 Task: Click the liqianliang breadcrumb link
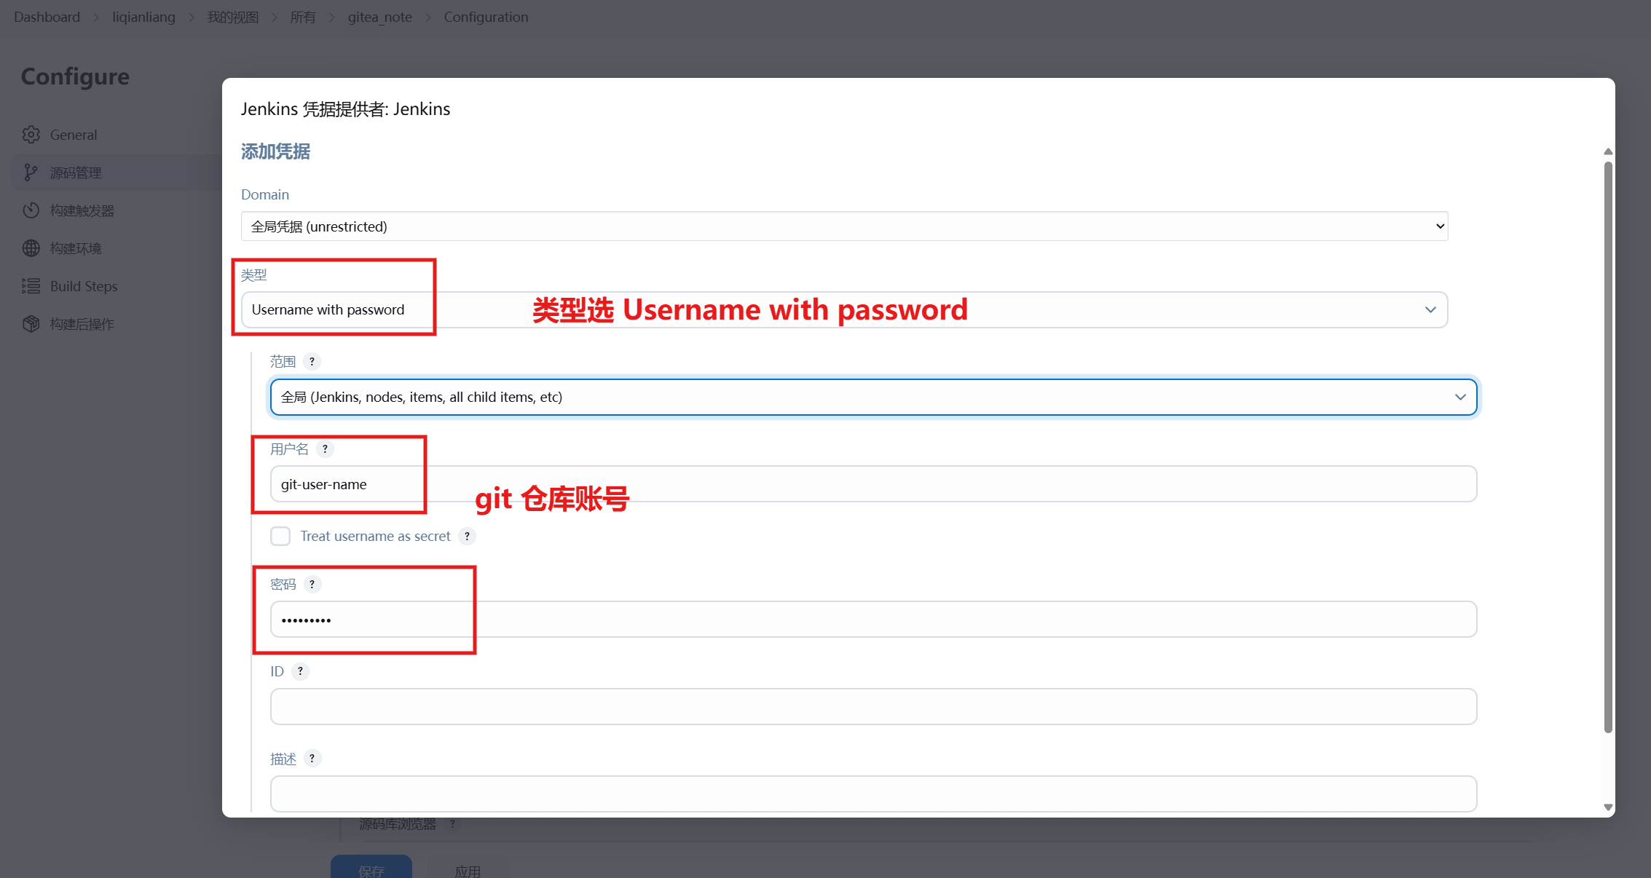[x=143, y=17]
